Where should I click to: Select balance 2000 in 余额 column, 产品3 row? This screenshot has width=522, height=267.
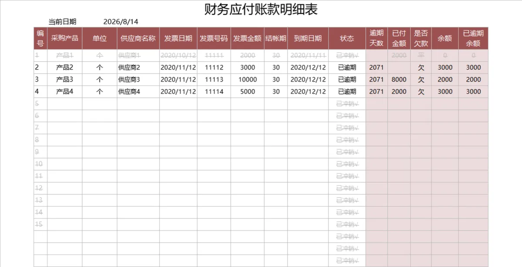click(445, 79)
